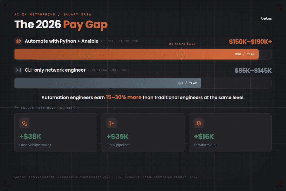Click the Source citation footer text
The width and height of the screenshot is (286, 191).
click(x=106, y=177)
